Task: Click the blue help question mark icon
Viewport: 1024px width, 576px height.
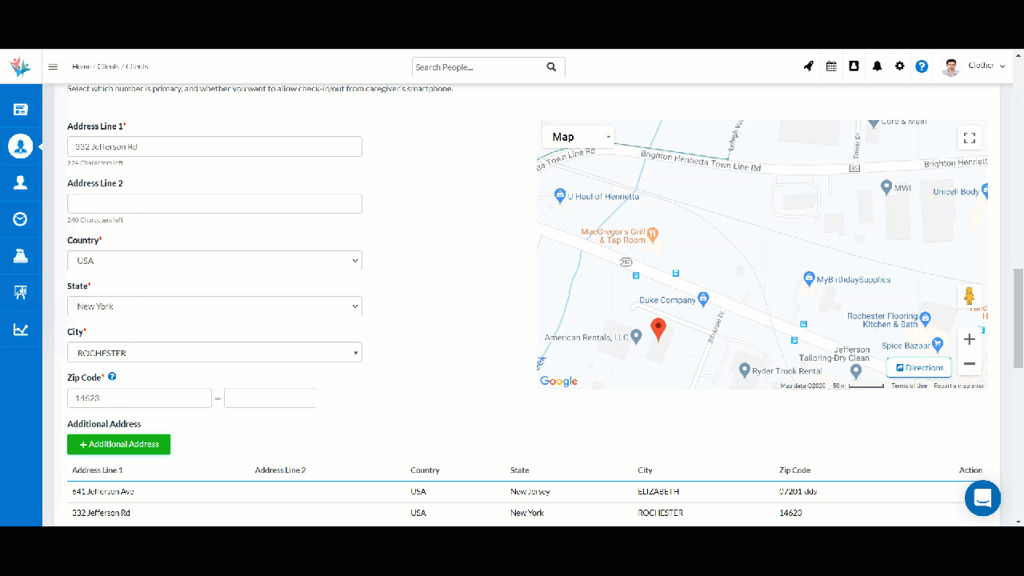Action: [x=922, y=66]
